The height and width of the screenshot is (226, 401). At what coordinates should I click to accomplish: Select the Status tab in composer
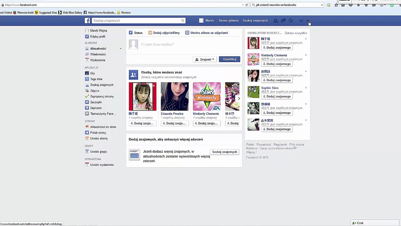[136, 33]
